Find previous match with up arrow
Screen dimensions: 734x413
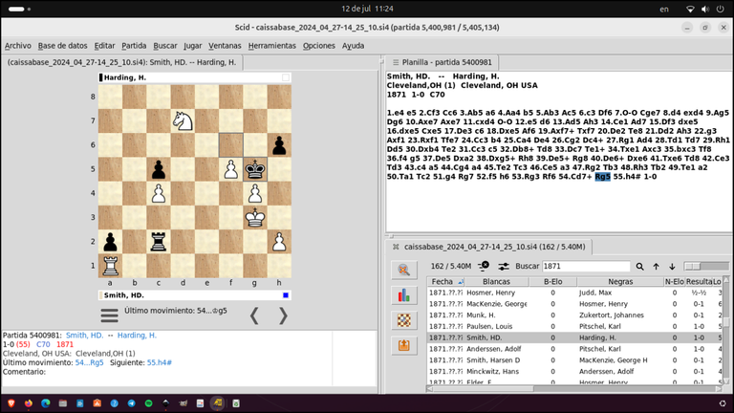656,267
